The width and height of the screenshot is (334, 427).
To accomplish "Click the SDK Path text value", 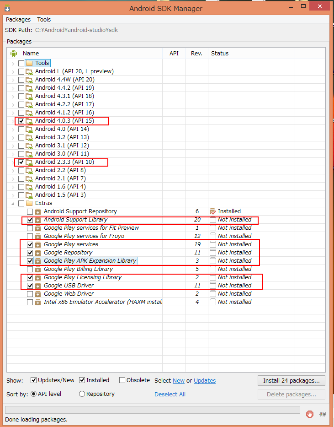I will pos(77,30).
